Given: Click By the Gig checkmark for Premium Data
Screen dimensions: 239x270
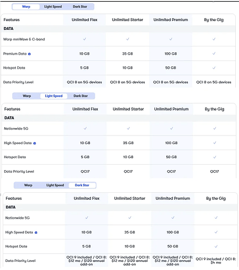Looking at the screenshot, I should 214,53.
